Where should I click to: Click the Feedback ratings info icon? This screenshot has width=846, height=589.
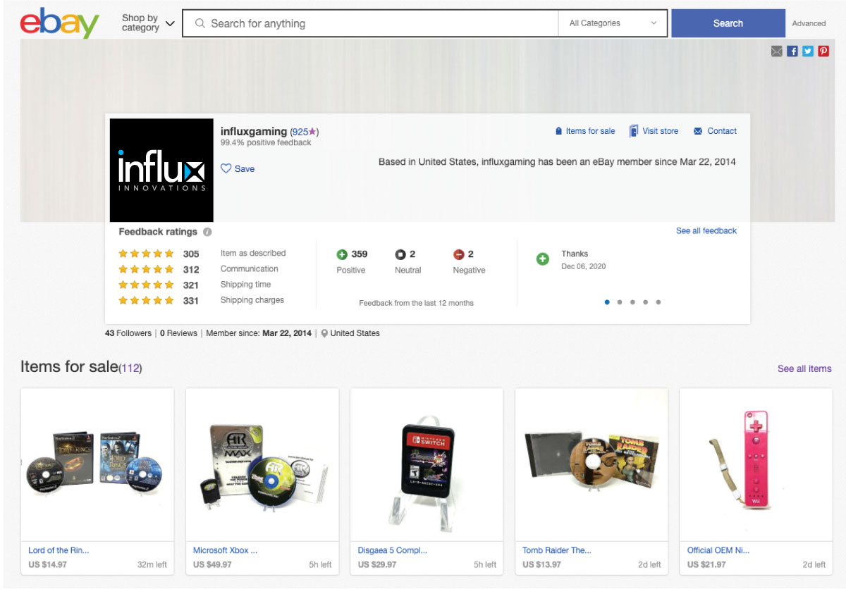207,232
